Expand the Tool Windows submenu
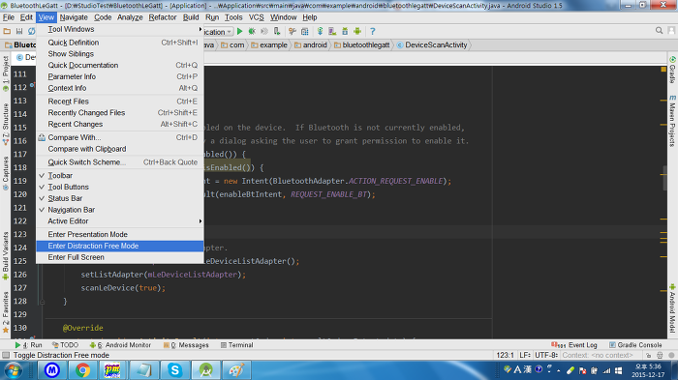 (x=120, y=29)
